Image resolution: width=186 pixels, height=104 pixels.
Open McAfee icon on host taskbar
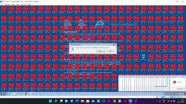click(x=109, y=101)
